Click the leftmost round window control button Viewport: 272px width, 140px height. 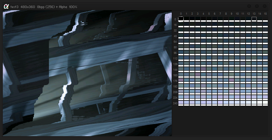(x=249, y=6)
